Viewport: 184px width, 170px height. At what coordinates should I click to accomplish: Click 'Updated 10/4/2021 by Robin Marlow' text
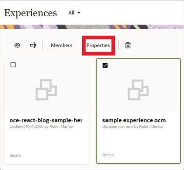pos(42,127)
